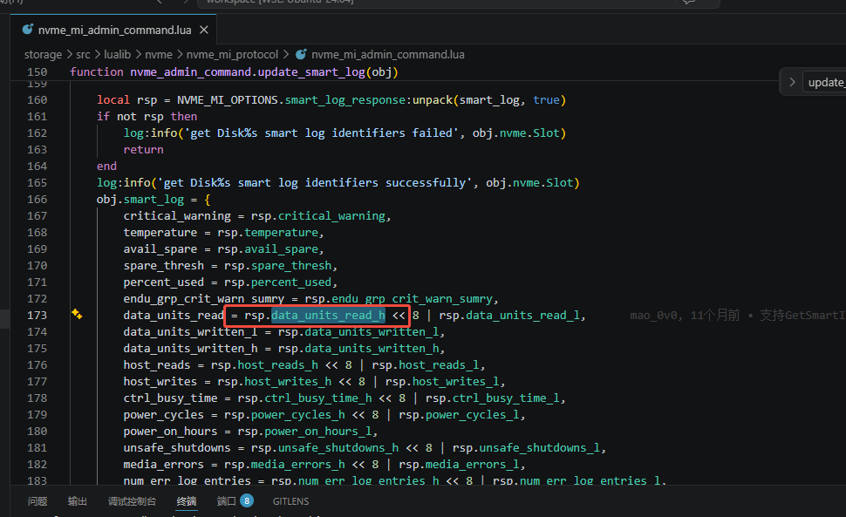Click the Lua file icon in the editor tab
The width and height of the screenshot is (846, 517).
point(27,30)
